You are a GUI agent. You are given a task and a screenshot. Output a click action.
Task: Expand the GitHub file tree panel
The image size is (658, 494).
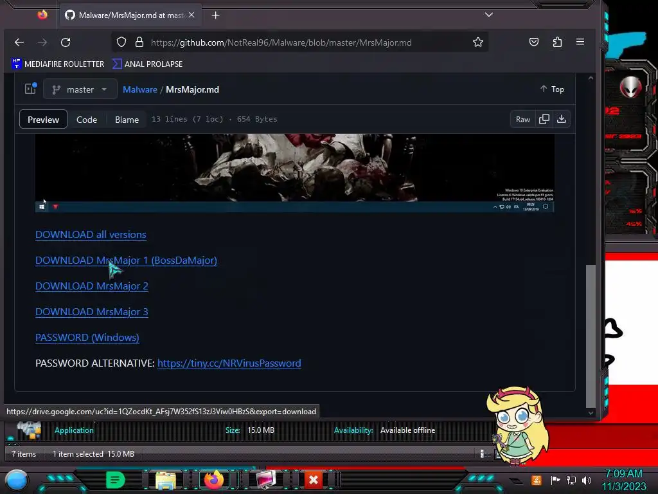(x=31, y=89)
